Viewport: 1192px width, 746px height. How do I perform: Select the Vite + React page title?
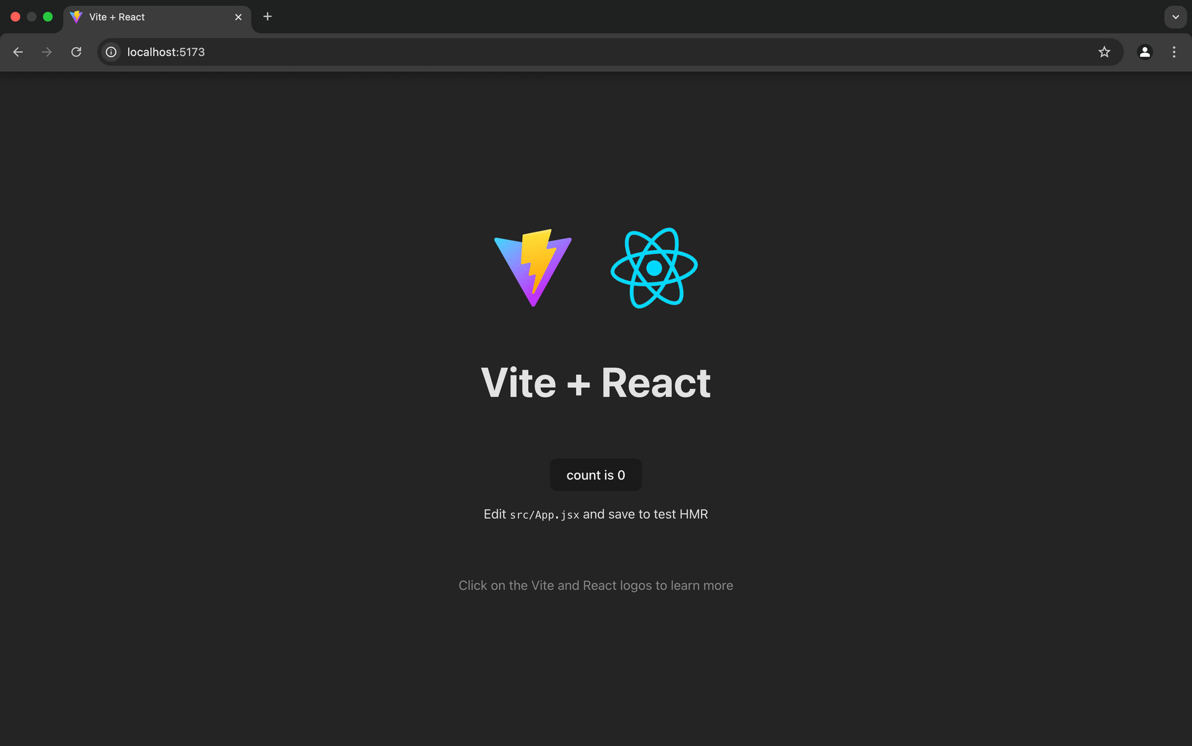(x=595, y=381)
